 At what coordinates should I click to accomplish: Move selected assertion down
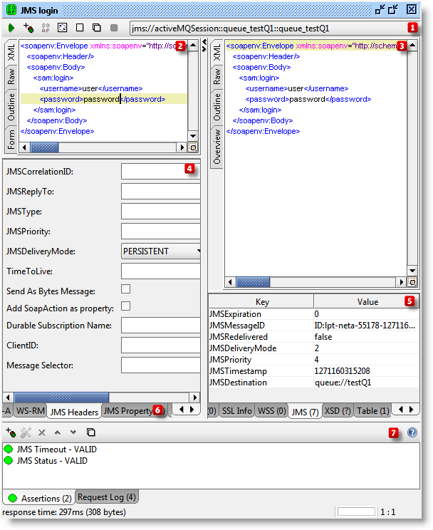click(73, 432)
